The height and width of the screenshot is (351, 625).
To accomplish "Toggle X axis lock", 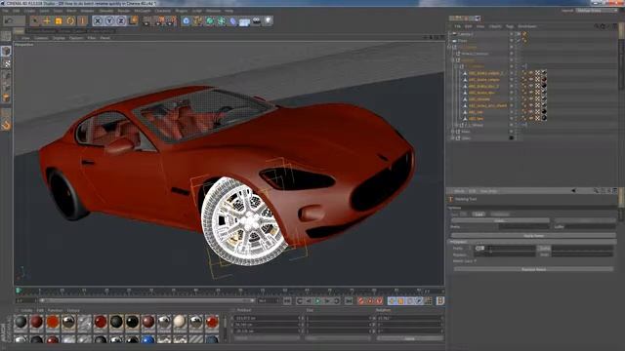I will click(x=98, y=20).
